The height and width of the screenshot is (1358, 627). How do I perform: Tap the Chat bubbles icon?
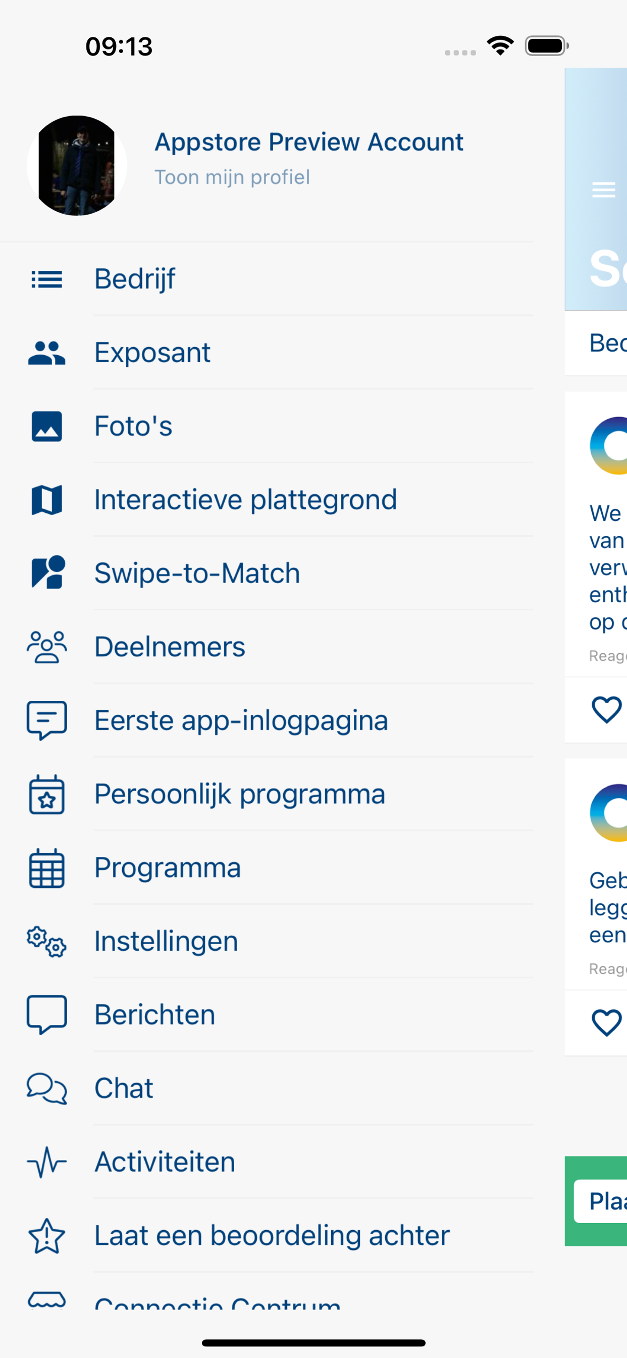(46, 1088)
